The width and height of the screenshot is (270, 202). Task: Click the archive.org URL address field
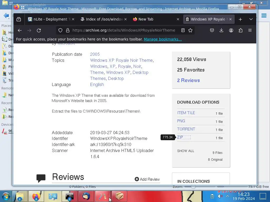124,31
